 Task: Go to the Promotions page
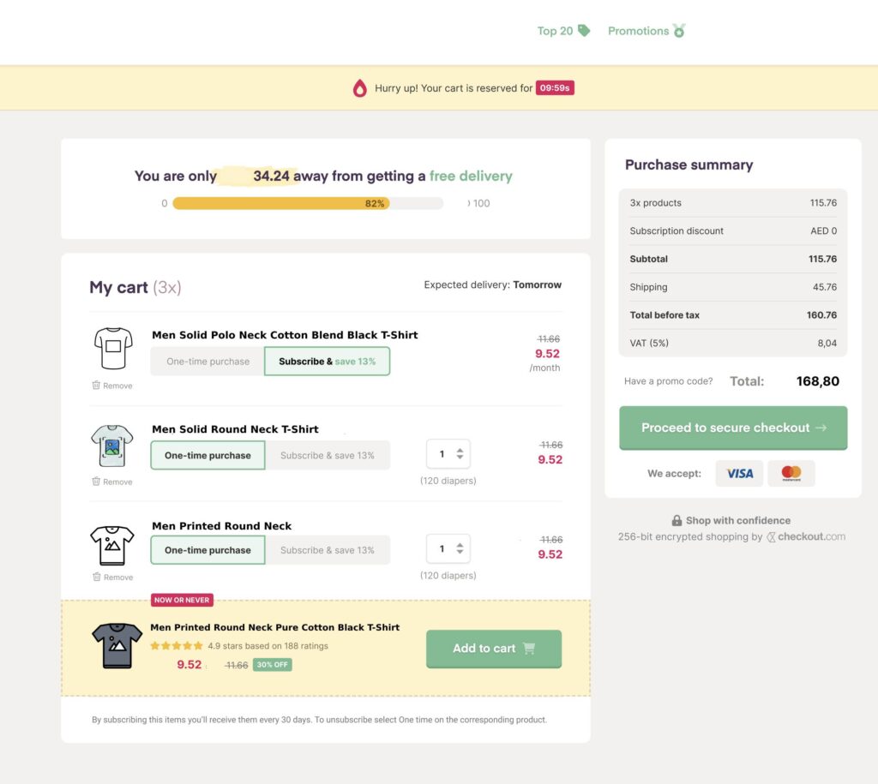click(x=638, y=31)
